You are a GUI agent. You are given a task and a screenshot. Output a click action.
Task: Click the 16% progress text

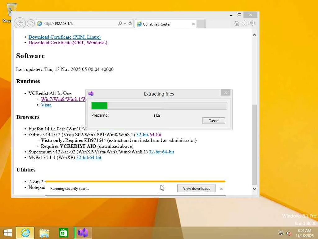point(157,116)
